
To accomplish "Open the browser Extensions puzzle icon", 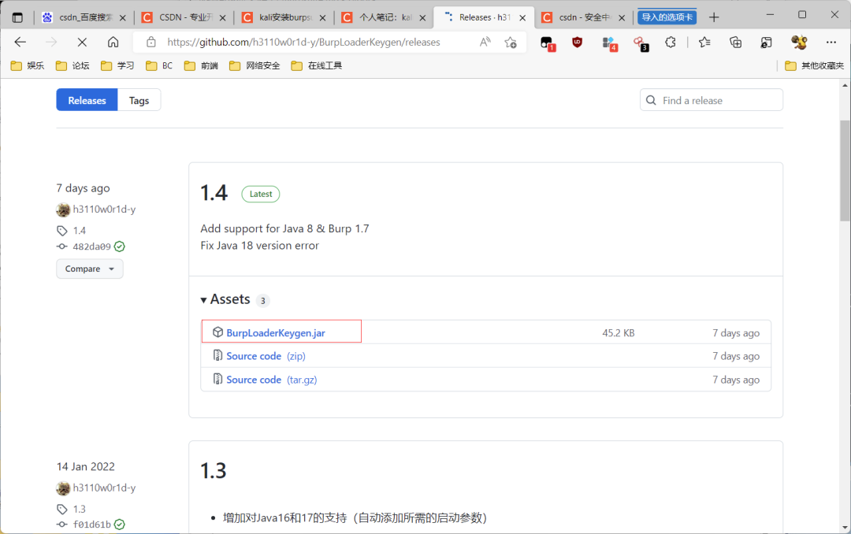I will [671, 43].
